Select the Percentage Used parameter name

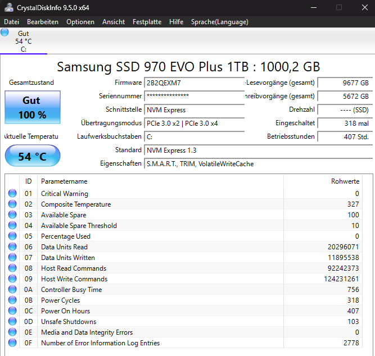66,236
